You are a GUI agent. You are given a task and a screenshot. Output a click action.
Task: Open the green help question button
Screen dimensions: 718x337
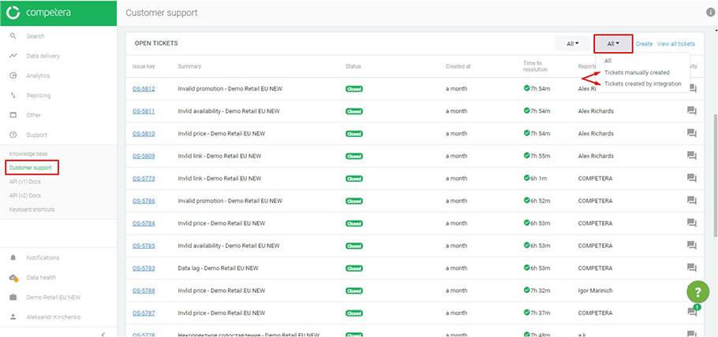(697, 291)
